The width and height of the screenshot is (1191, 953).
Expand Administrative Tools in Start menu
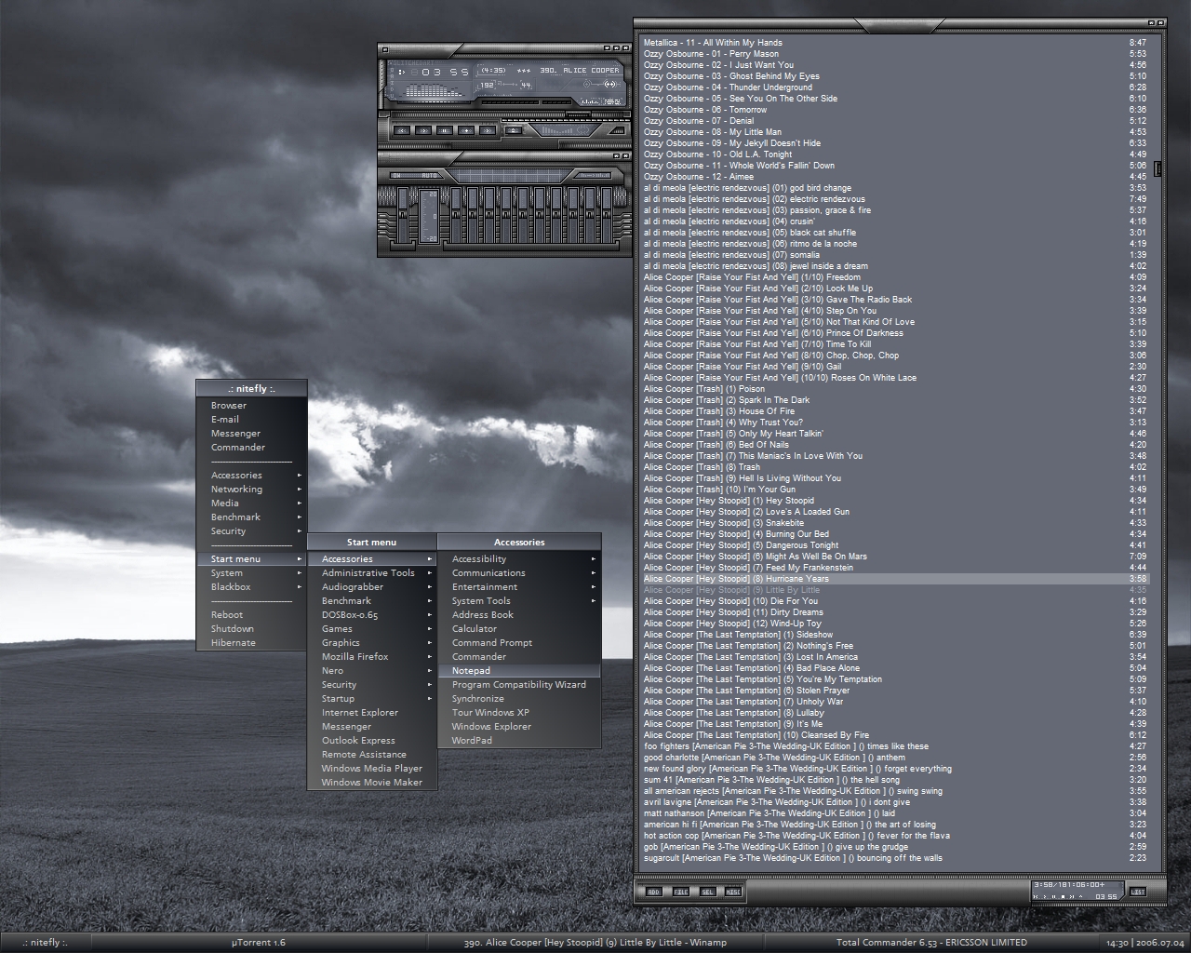(x=372, y=573)
